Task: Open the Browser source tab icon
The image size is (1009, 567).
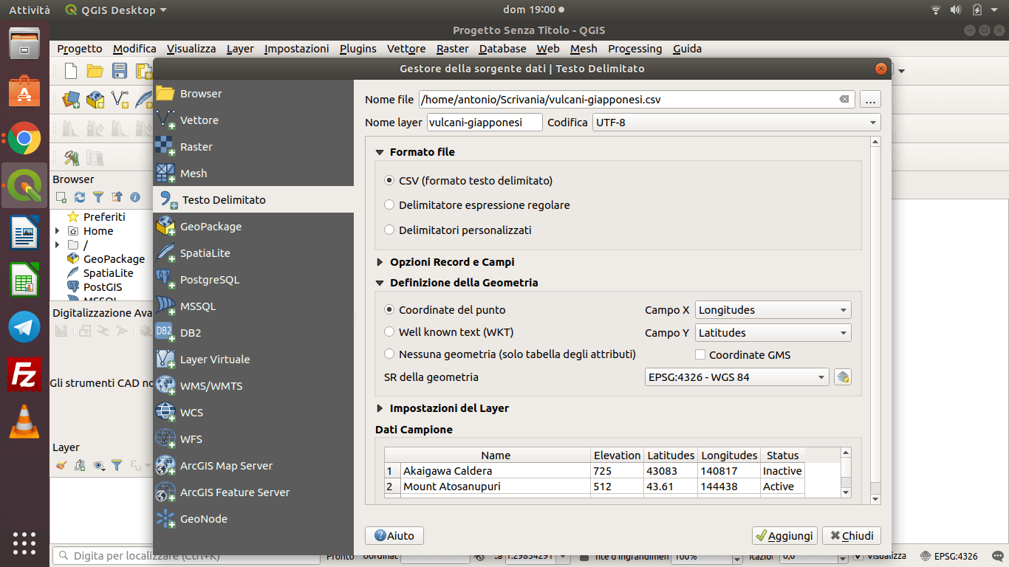Action: (x=165, y=94)
